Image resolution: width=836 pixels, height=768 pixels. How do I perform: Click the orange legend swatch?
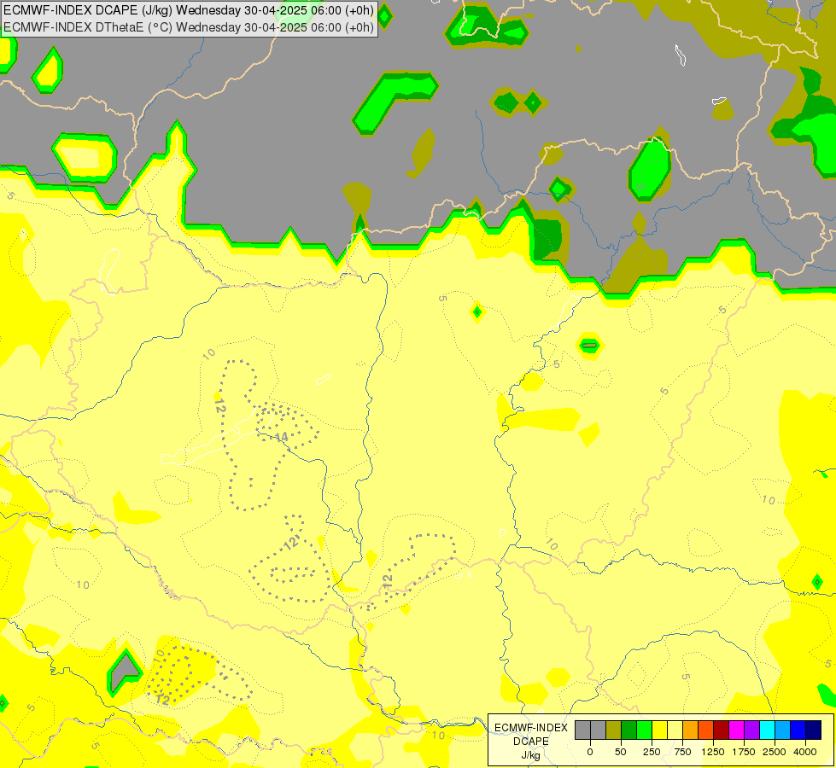691,730
